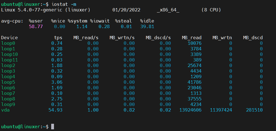Click the terminal cursor block at the prompt
276x131 pixels.
pyautogui.click(x=53, y=127)
